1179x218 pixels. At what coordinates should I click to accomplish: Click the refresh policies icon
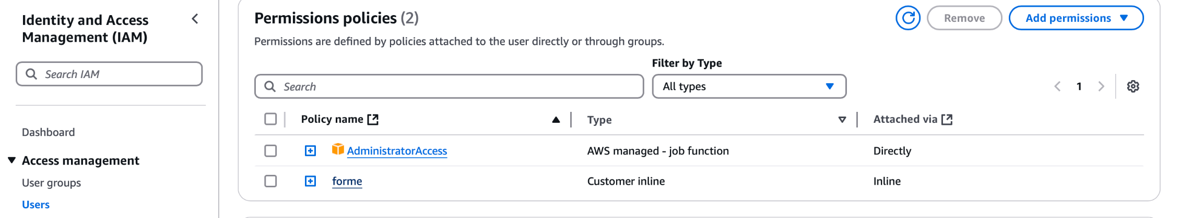coord(907,18)
